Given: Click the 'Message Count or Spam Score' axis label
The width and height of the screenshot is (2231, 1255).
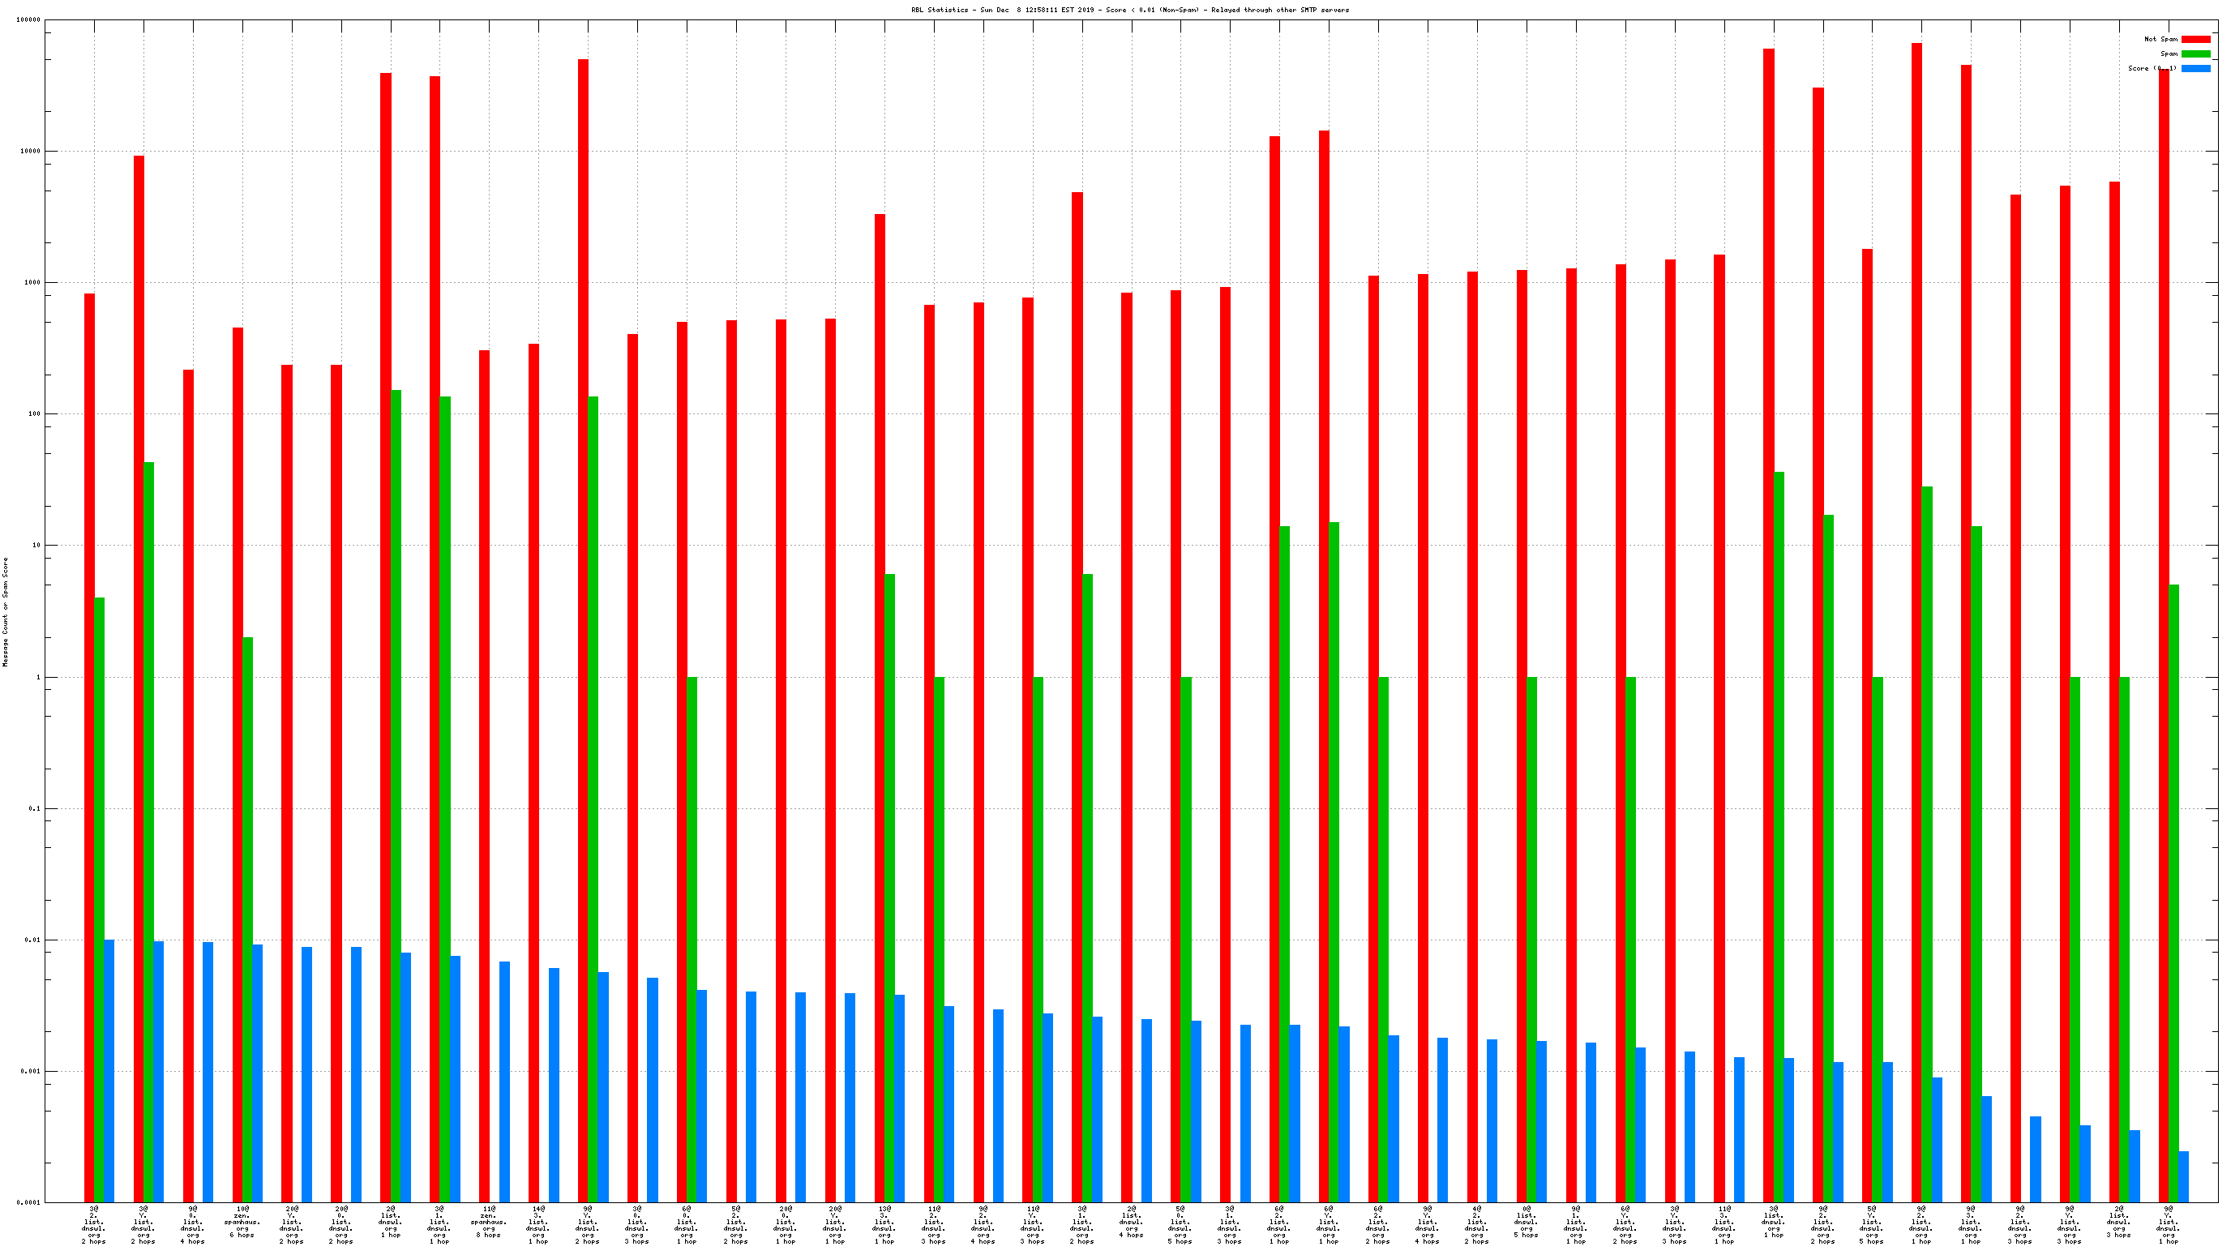Looking at the screenshot, I should (5, 611).
